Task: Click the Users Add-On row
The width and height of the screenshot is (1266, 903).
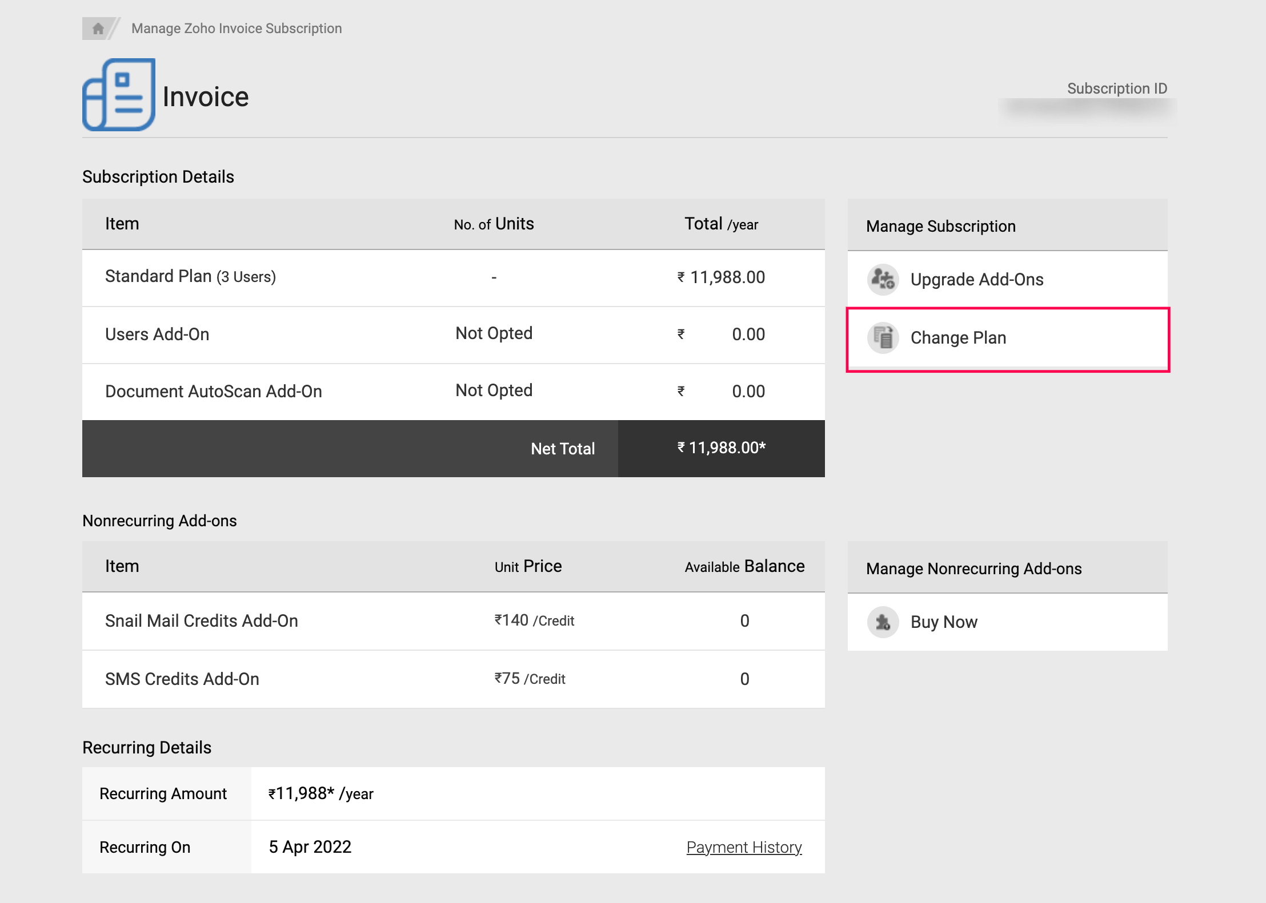Action: click(157, 334)
